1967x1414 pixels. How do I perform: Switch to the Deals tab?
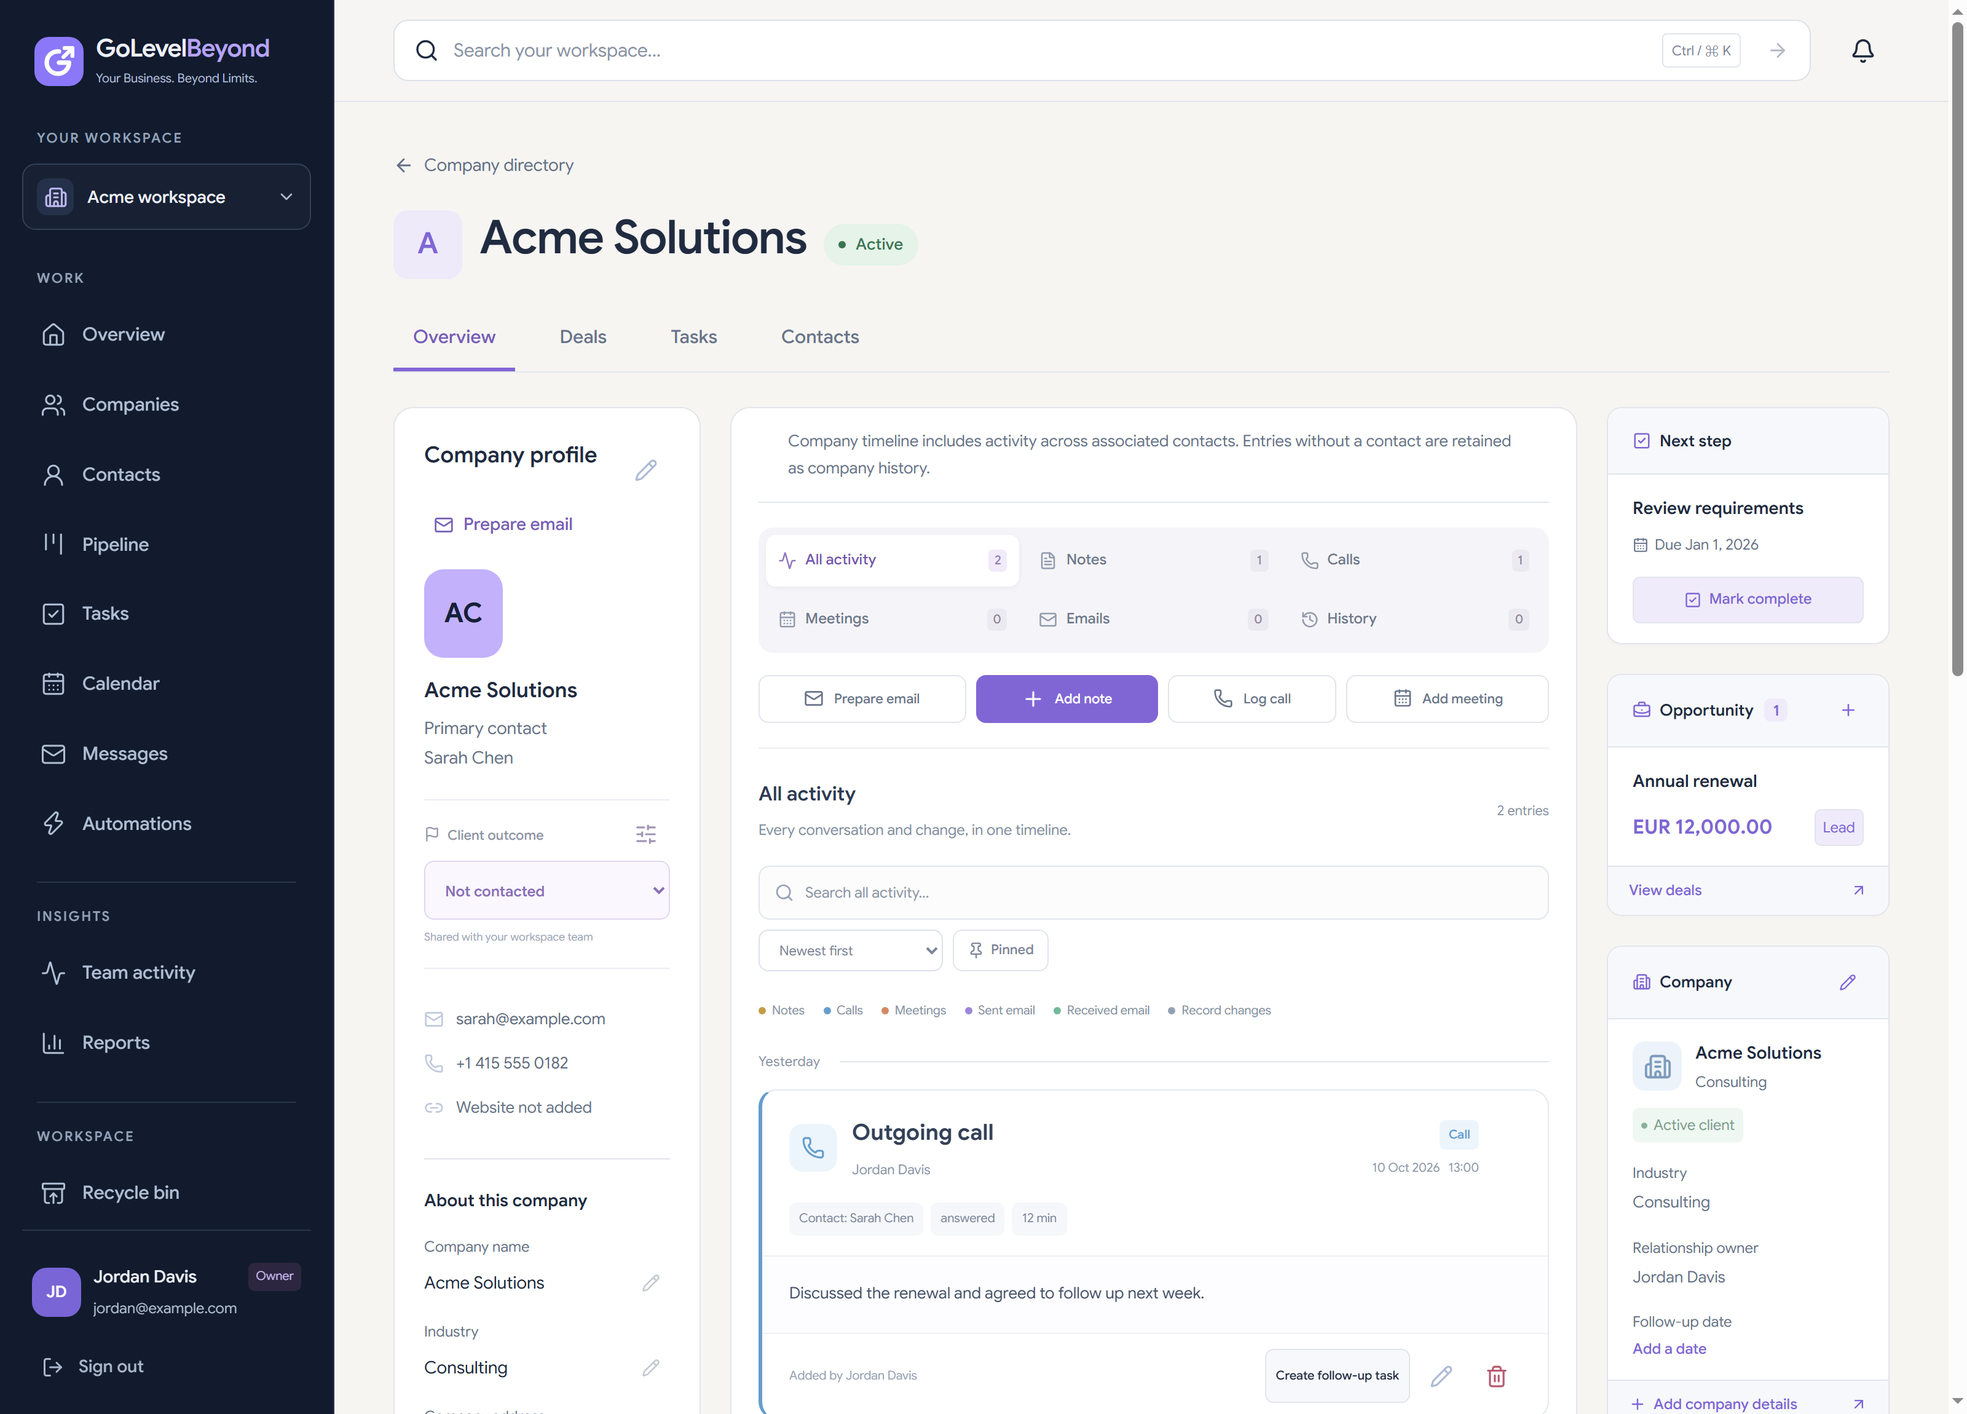(x=583, y=338)
